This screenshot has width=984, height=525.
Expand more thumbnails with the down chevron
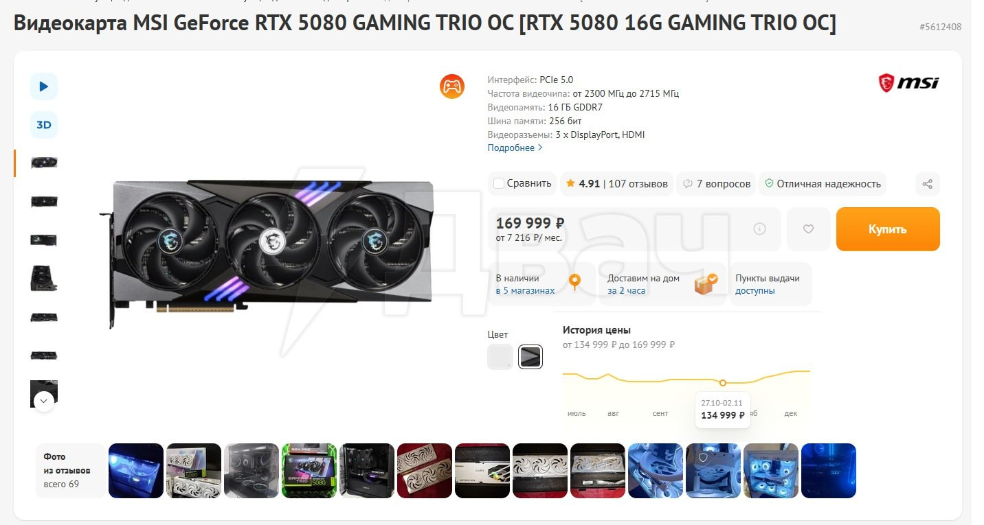(44, 401)
